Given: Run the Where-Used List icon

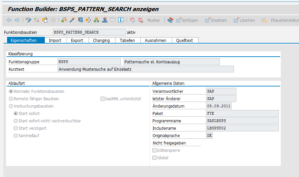Looking at the screenshot, I should coord(88,20).
